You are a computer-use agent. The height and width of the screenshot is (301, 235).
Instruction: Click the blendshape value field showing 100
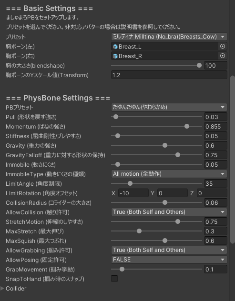215,65
